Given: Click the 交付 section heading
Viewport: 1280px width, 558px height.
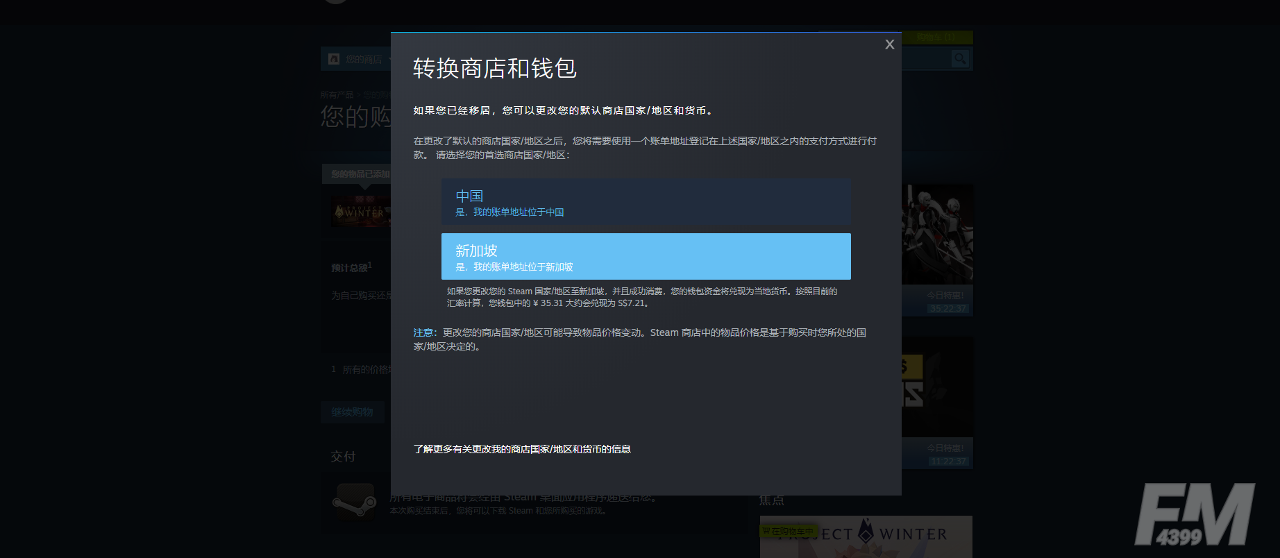Looking at the screenshot, I should (x=343, y=457).
